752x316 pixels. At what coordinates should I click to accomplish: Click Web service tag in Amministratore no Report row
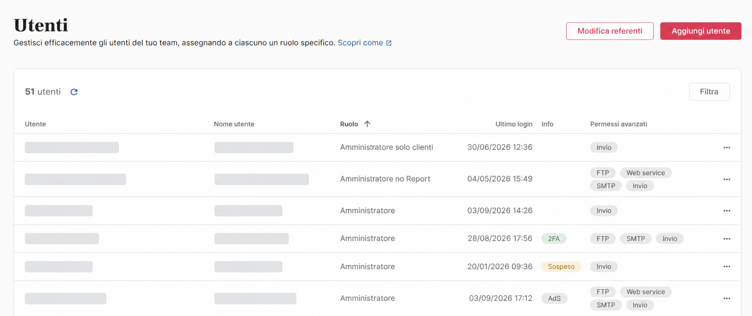coord(646,173)
